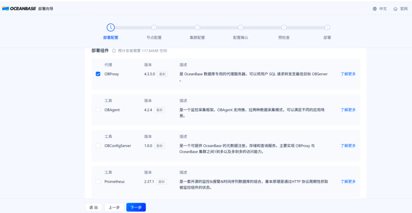Screen dimensions: 412x213
Task: Click the 部署向导 title text
Action: (x=46, y=9)
